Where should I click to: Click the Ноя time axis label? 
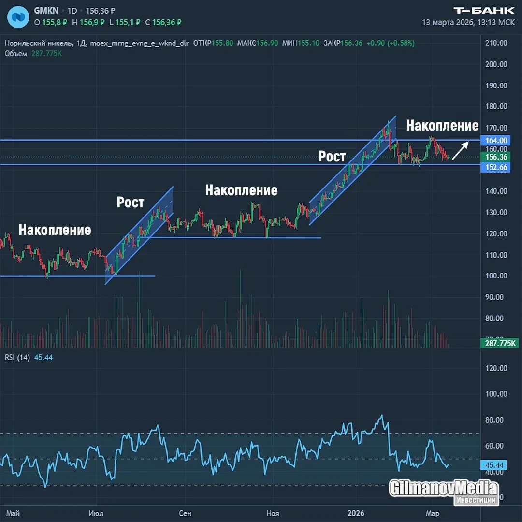click(273, 513)
